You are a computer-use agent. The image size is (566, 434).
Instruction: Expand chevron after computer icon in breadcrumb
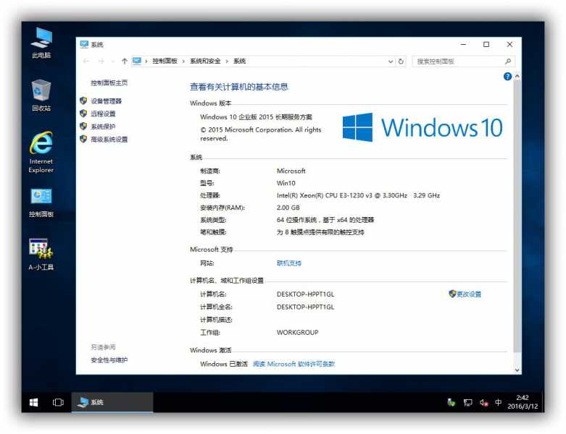coord(146,61)
